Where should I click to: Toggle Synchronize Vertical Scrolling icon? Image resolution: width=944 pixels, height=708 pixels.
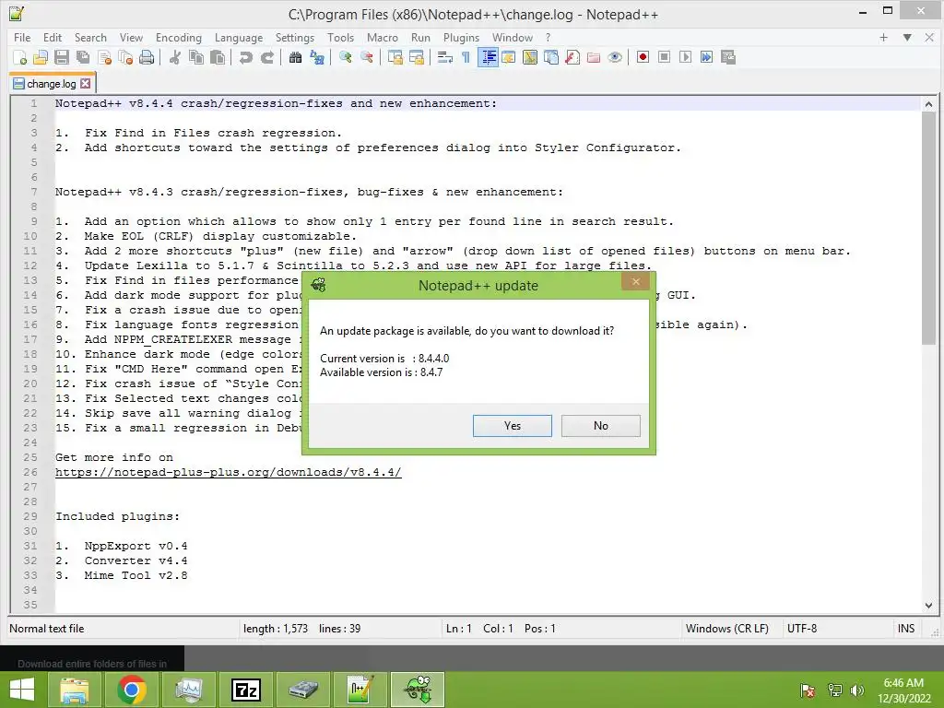(395, 57)
